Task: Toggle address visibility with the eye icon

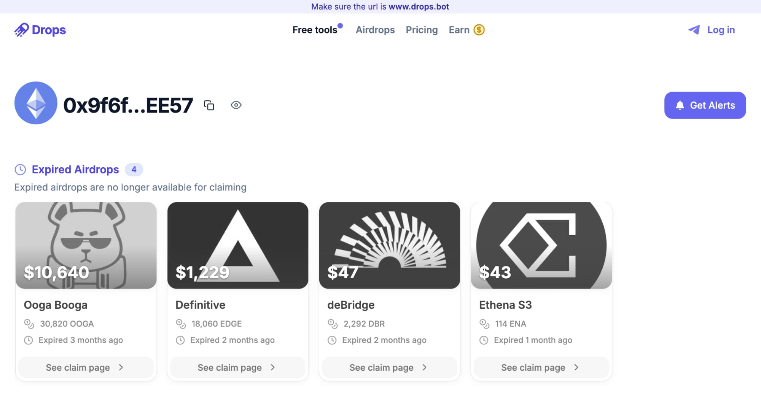Action: [x=236, y=105]
